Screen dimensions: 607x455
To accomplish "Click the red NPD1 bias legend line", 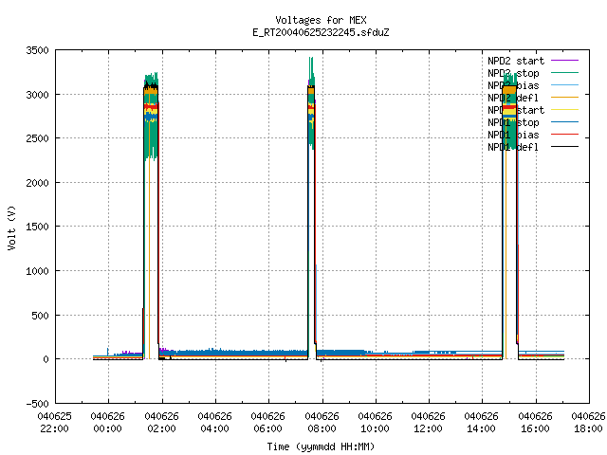I will 564,135.
